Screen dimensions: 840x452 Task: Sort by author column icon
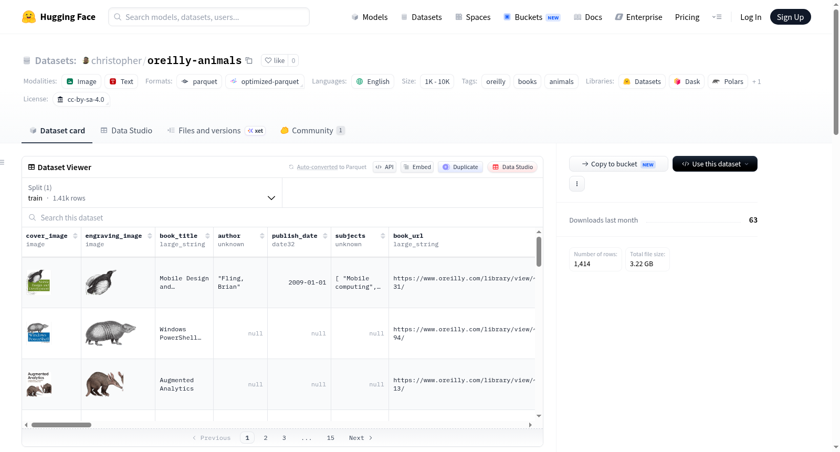262,236
